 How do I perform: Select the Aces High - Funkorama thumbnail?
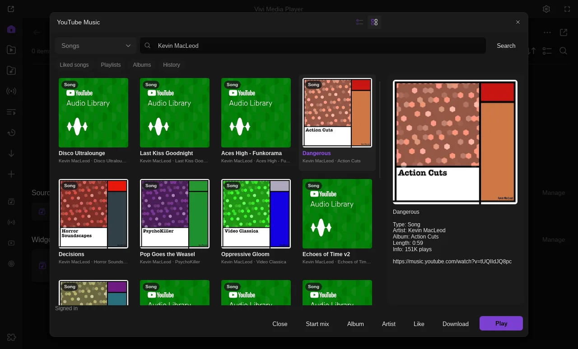tap(256, 113)
